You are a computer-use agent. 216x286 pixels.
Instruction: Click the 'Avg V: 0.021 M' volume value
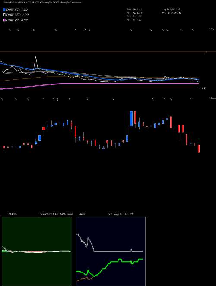coord(171,10)
